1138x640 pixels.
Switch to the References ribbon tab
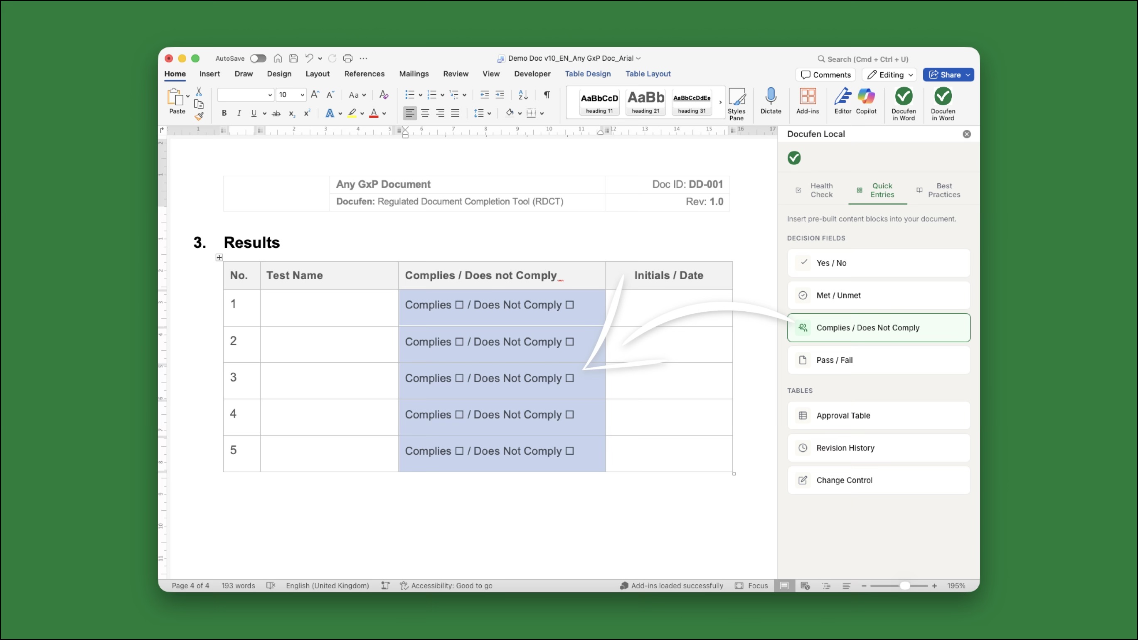(x=364, y=74)
